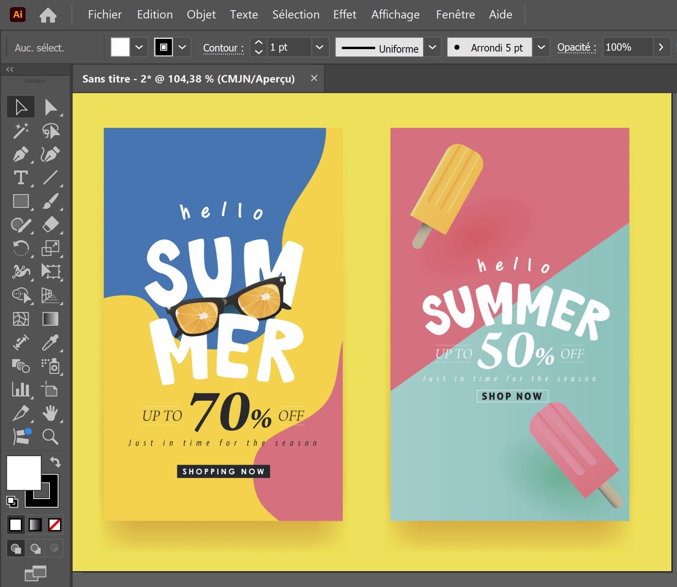This screenshot has height=587, width=677.
Task: Select the Zoom tool
Action: click(51, 437)
